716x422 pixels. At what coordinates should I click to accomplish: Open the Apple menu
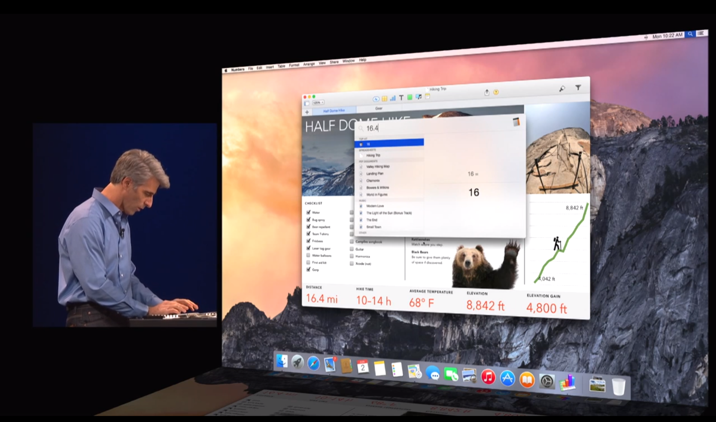226,70
